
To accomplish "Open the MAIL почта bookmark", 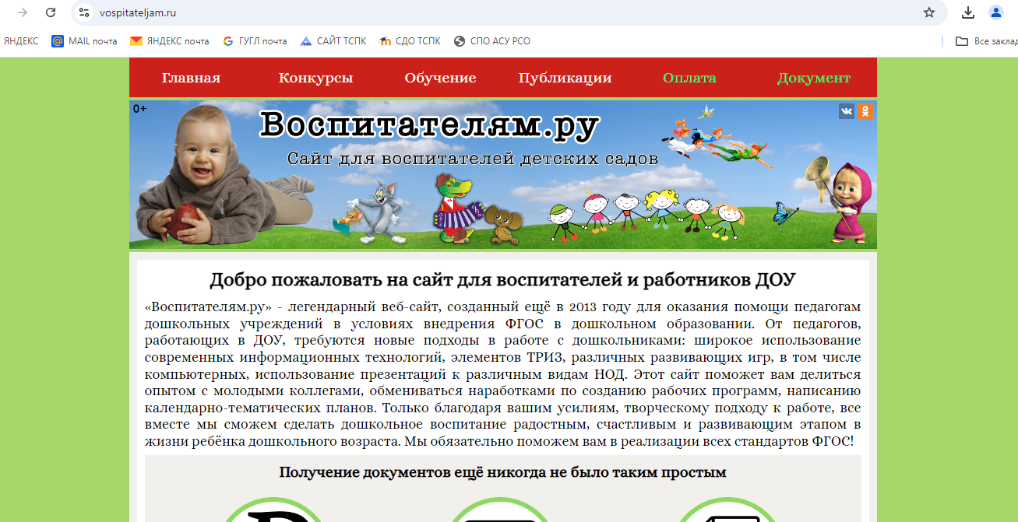I will (84, 41).
